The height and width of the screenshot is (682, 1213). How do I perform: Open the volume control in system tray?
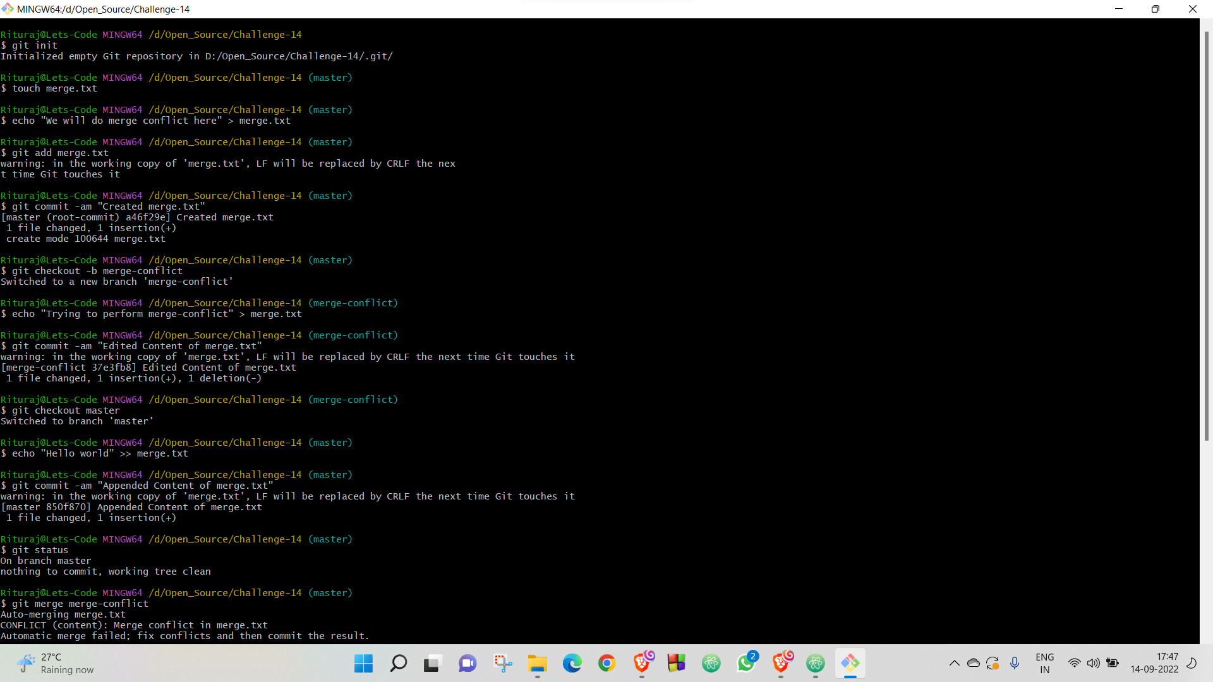(1094, 663)
